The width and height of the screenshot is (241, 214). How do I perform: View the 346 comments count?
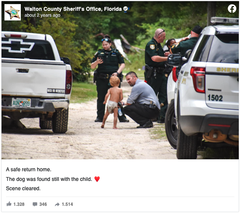[43, 204]
